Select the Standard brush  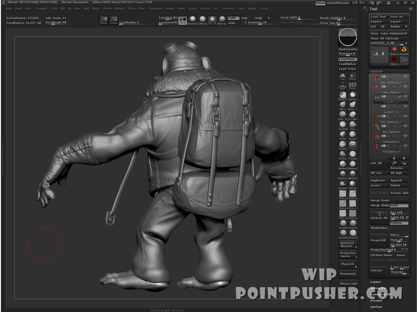tap(353, 145)
